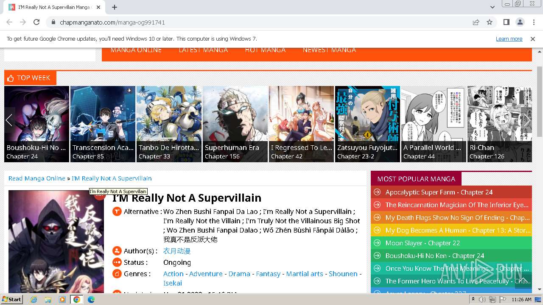Viewport: 543px width, 305px height.
Task: Open MANGA ONLINE menu
Action: [136, 50]
